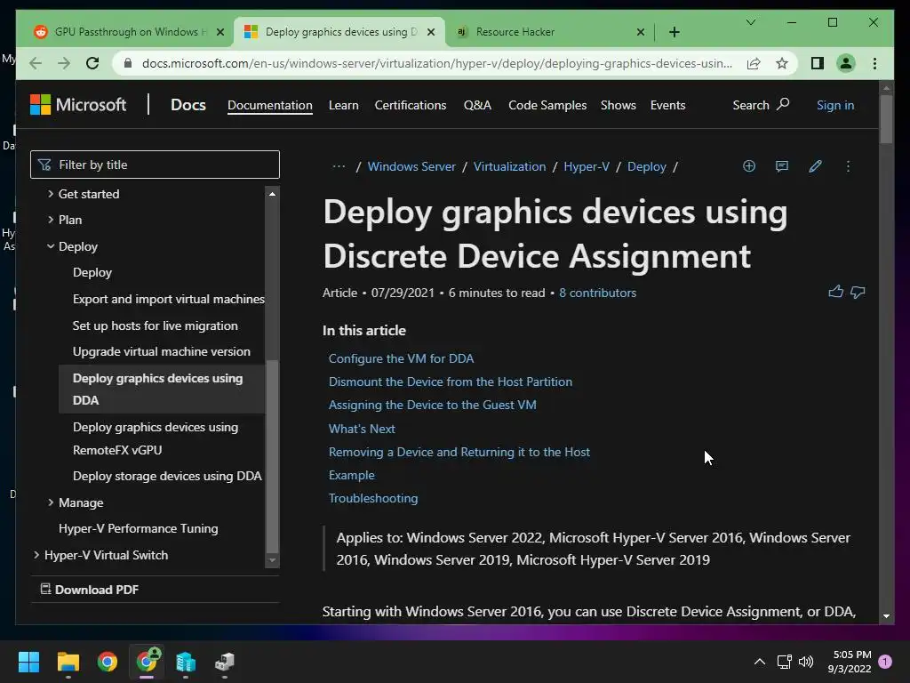The image size is (910, 683).
Task: Open the Q&A nav item
Action: (x=477, y=105)
